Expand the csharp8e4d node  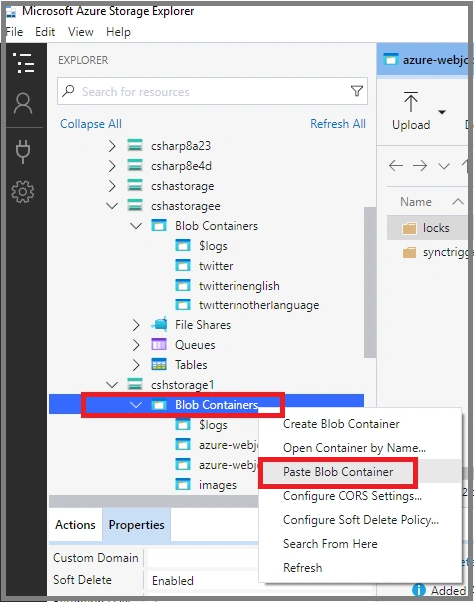(x=112, y=166)
